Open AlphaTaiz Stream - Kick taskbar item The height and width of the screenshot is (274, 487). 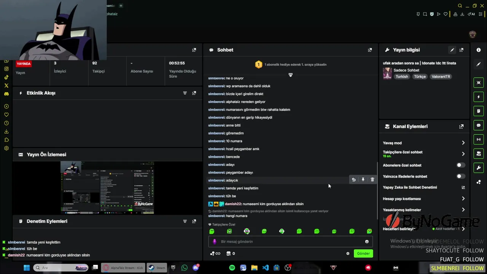point(123,268)
